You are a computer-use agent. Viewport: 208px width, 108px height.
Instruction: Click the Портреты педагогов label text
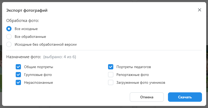[x=133, y=67]
